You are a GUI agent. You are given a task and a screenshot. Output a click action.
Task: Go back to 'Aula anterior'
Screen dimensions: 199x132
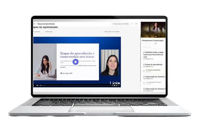(x=37, y=32)
